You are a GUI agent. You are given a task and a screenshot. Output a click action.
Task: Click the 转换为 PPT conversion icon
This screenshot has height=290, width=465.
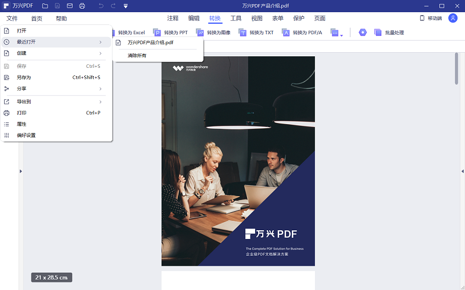[157, 32]
